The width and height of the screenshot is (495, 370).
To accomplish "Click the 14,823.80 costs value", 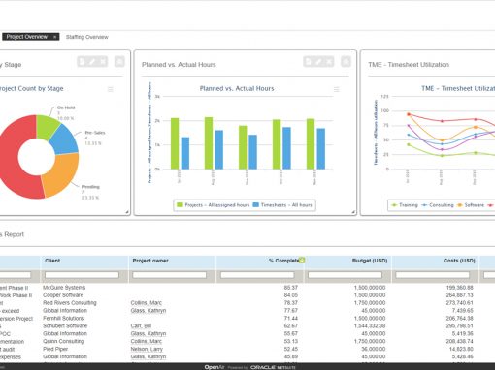I will point(461,349).
